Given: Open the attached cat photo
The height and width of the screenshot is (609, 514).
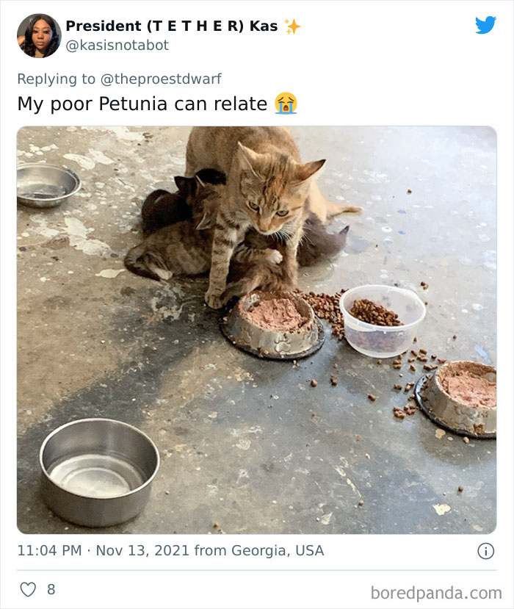Looking at the screenshot, I should (256, 330).
